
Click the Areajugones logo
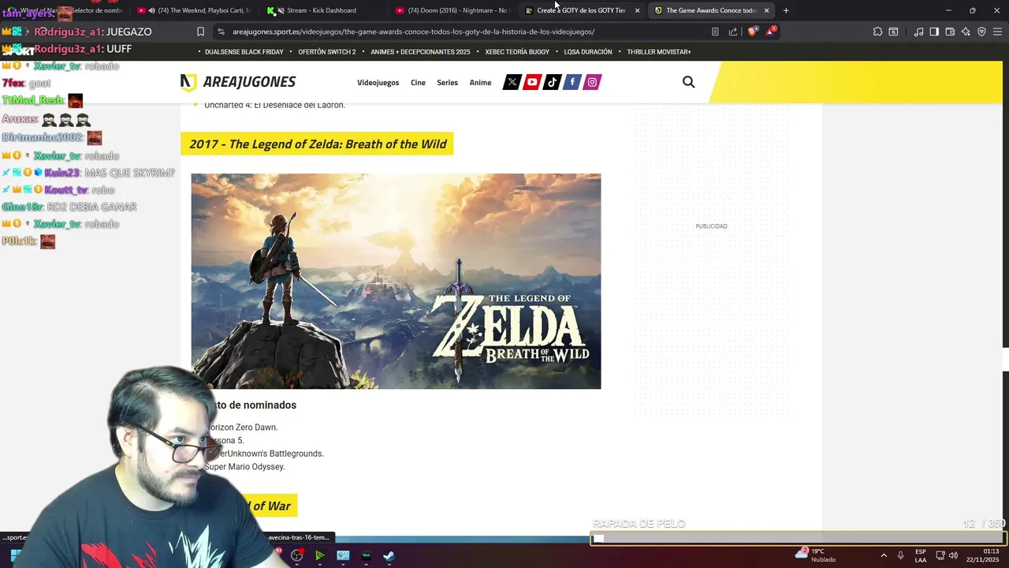(x=237, y=82)
